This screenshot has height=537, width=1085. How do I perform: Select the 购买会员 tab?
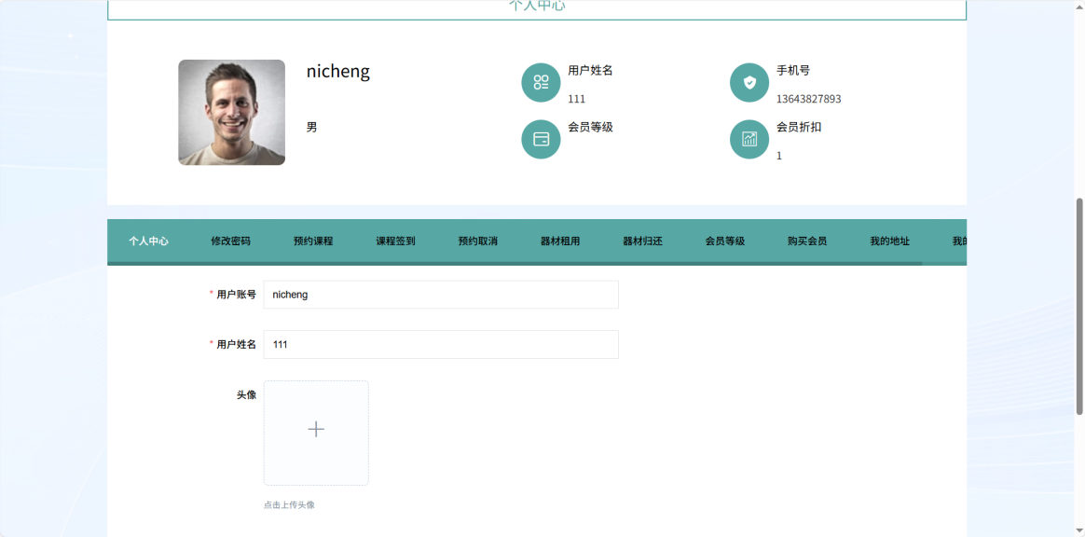point(807,241)
